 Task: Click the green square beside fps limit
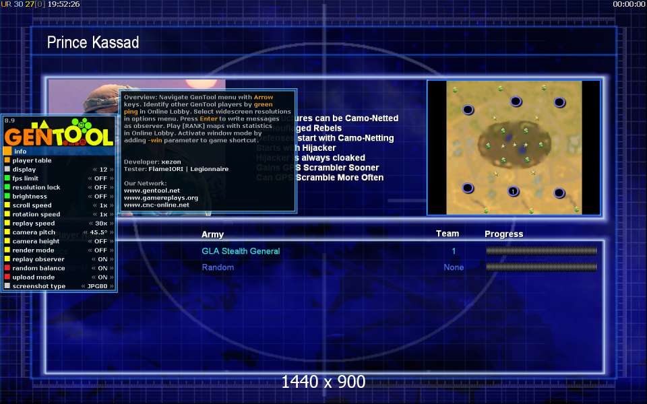[7, 178]
